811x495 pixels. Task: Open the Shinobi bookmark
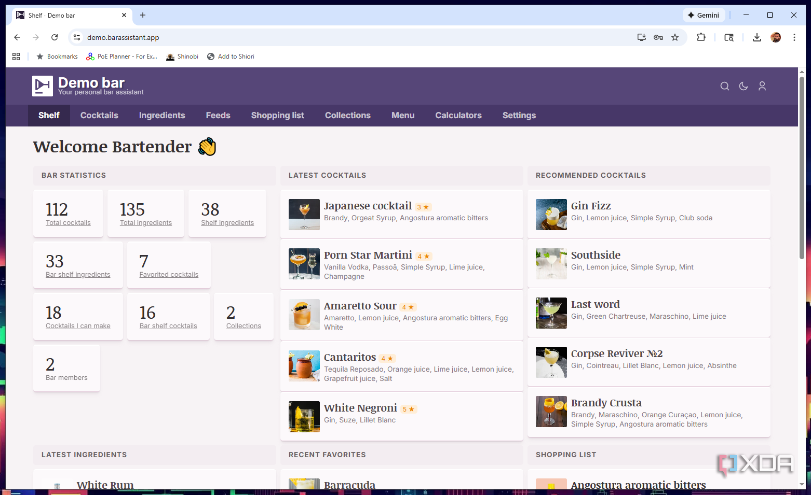182,56
